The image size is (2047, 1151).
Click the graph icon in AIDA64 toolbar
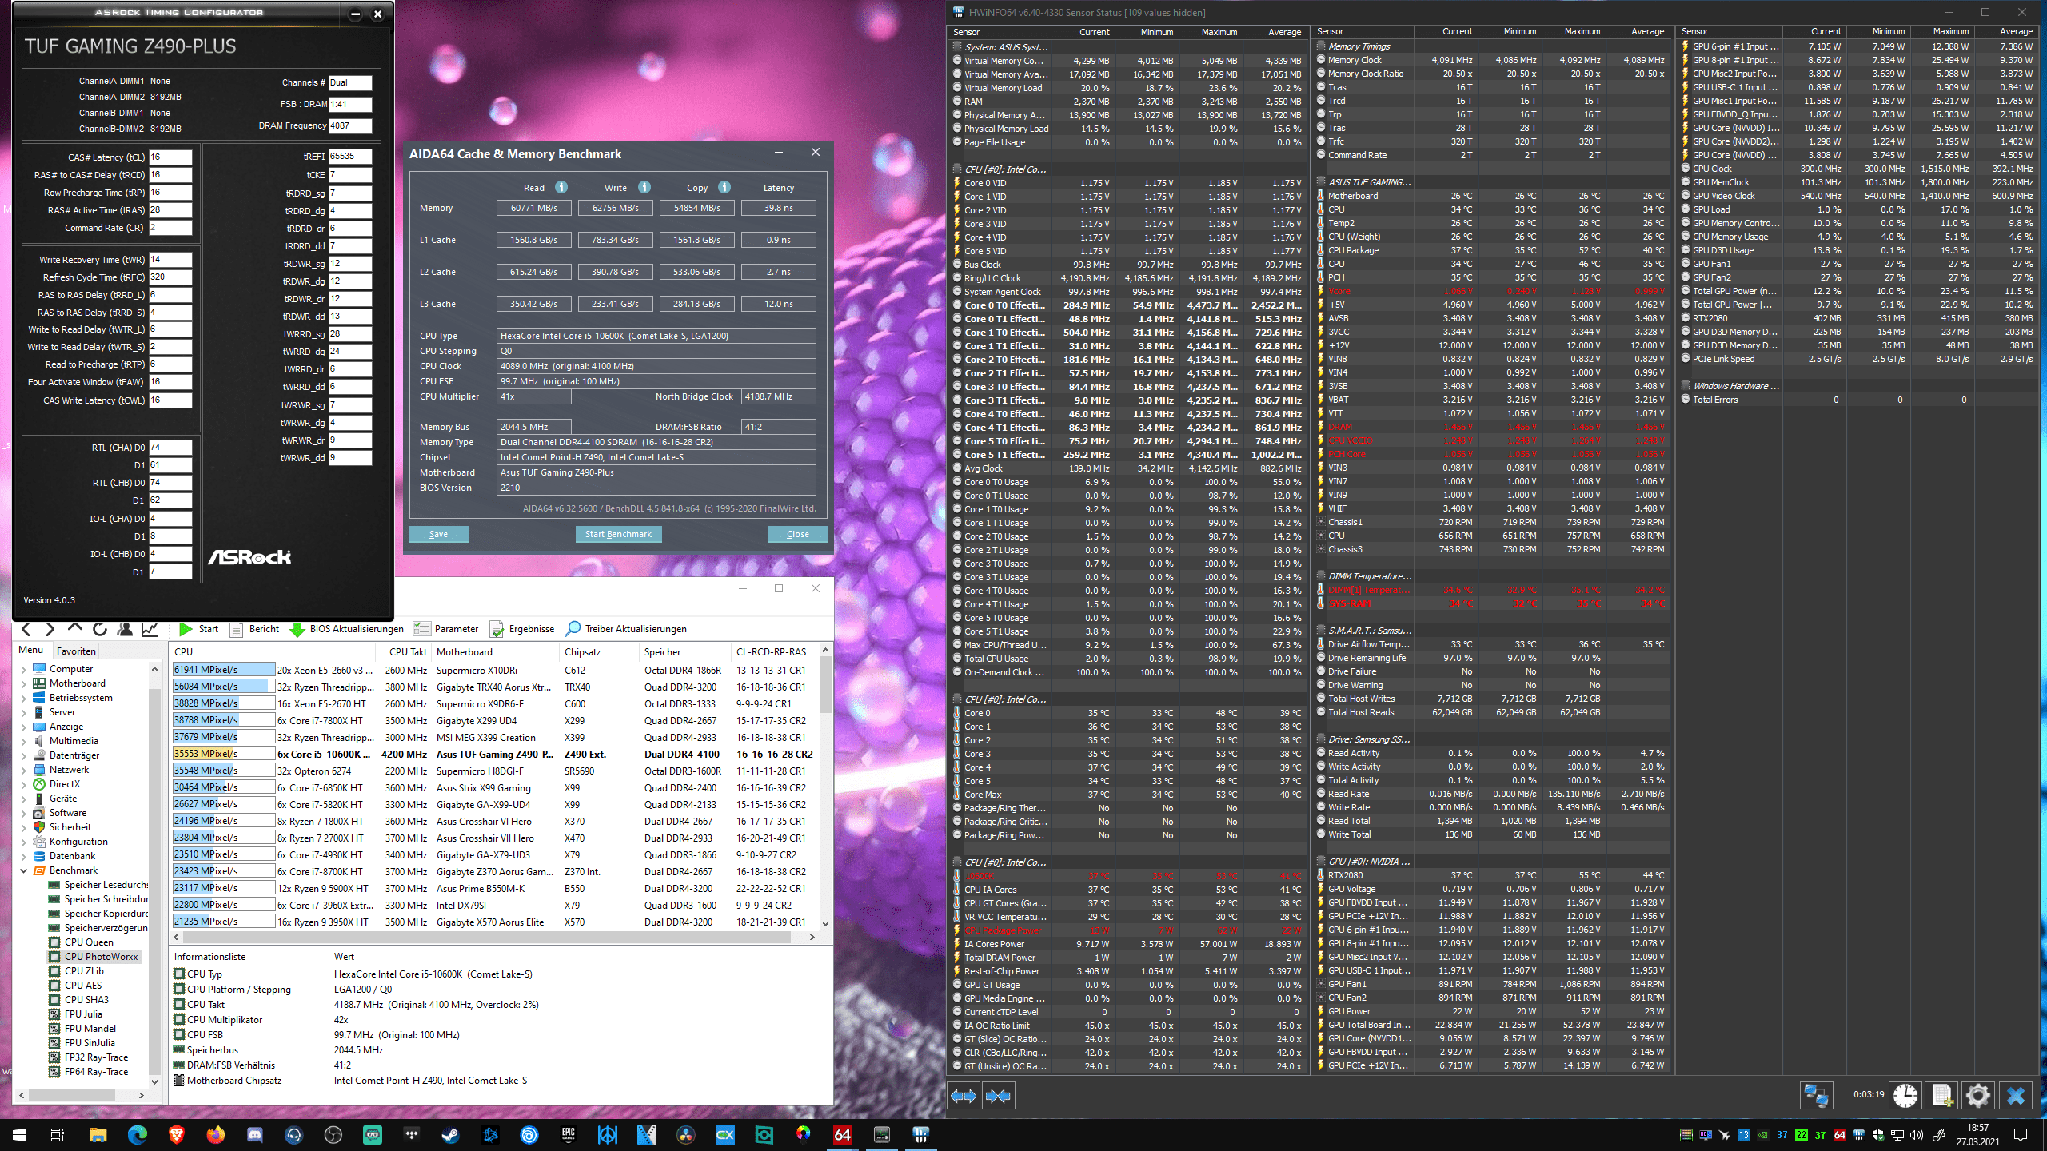150,630
